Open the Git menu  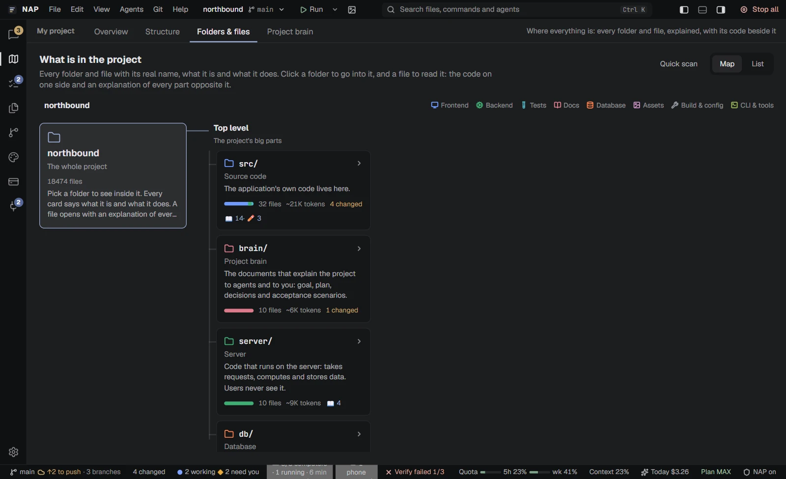coord(158,9)
